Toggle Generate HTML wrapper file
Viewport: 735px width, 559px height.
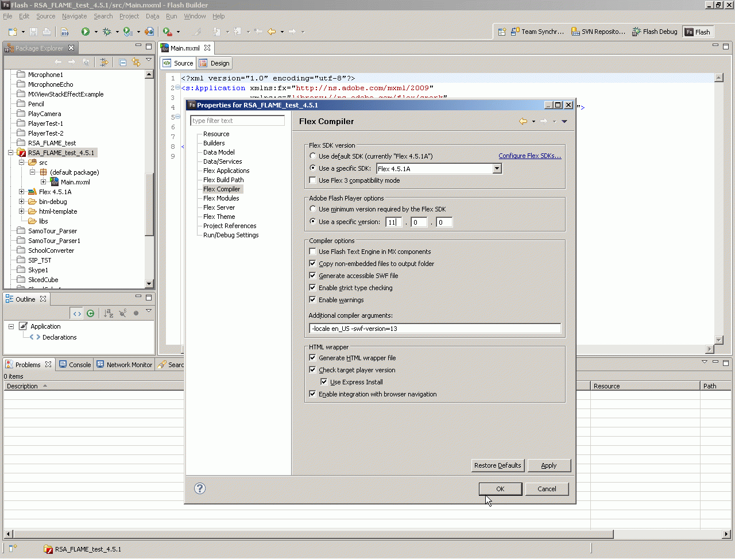[313, 358]
